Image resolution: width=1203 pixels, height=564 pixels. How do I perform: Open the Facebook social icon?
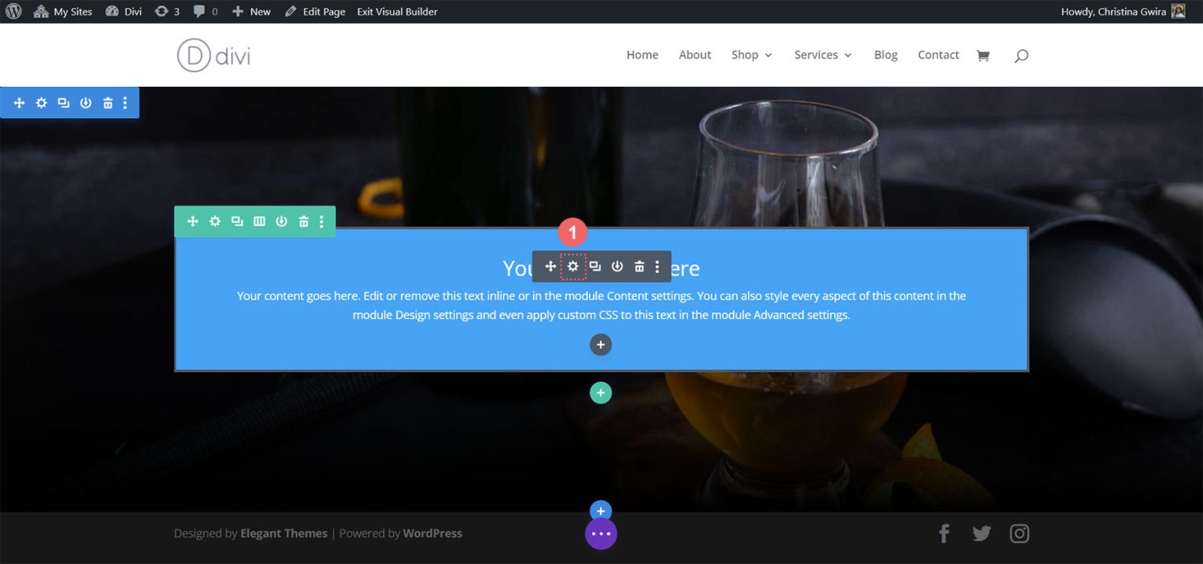click(x=944, y=533)
